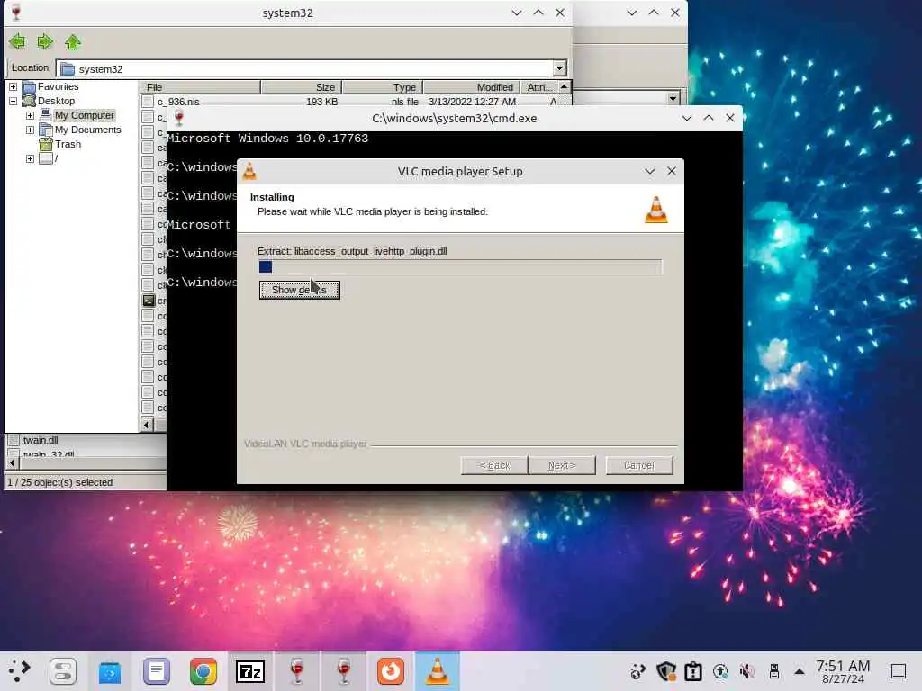This screenshot has width=922, height=691.
Task: Click the My Computer icon in tree
Action: [45, 114]
